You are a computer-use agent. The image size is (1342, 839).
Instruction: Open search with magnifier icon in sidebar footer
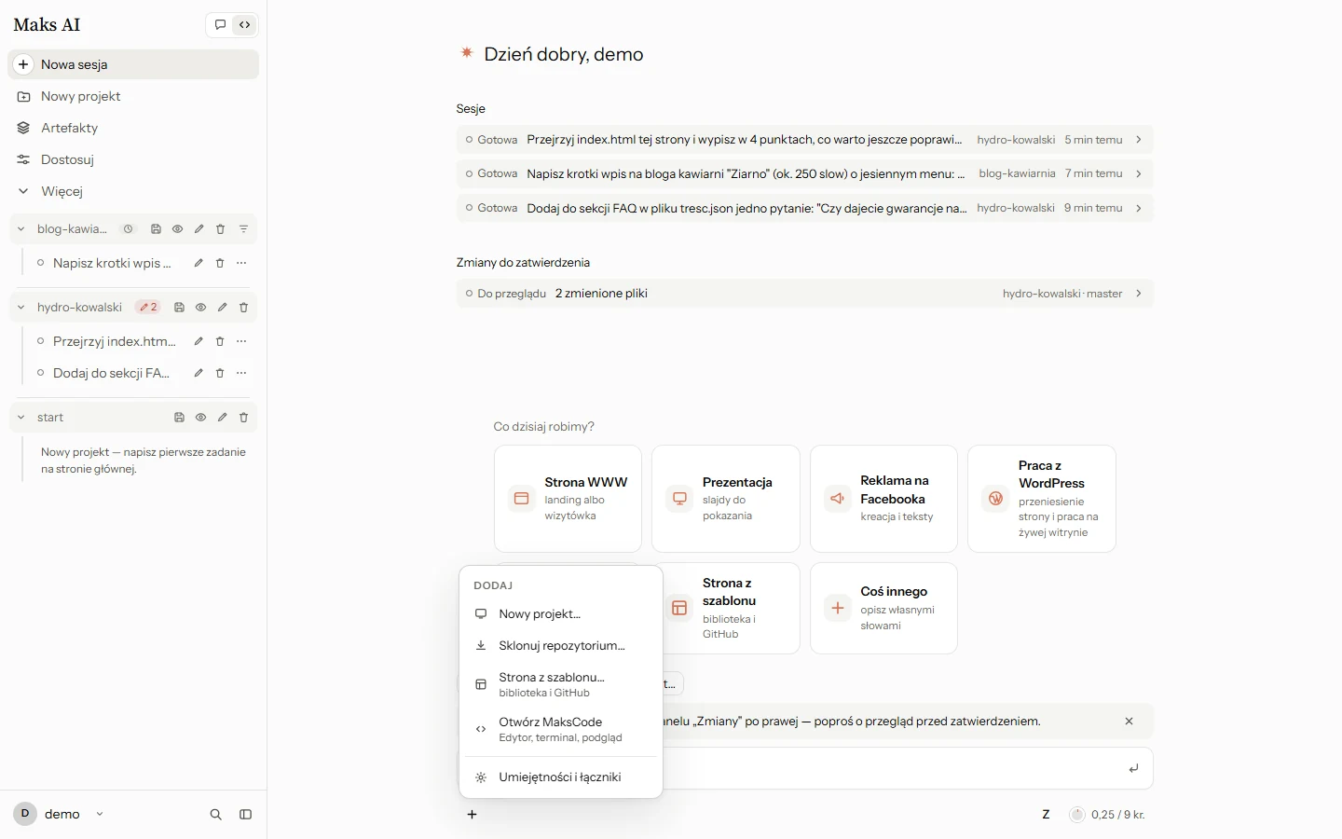(215, 815)
